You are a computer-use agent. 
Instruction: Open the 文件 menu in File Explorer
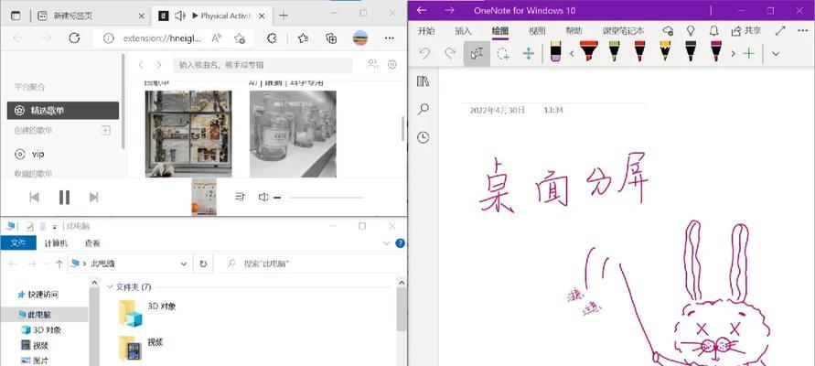tap(18, 242)
